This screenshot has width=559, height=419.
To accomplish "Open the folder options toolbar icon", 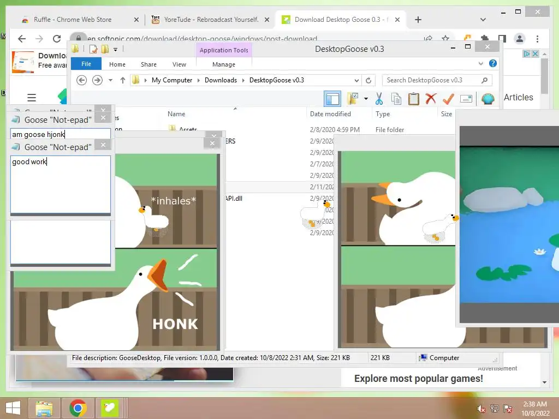I will click(353, 99).
